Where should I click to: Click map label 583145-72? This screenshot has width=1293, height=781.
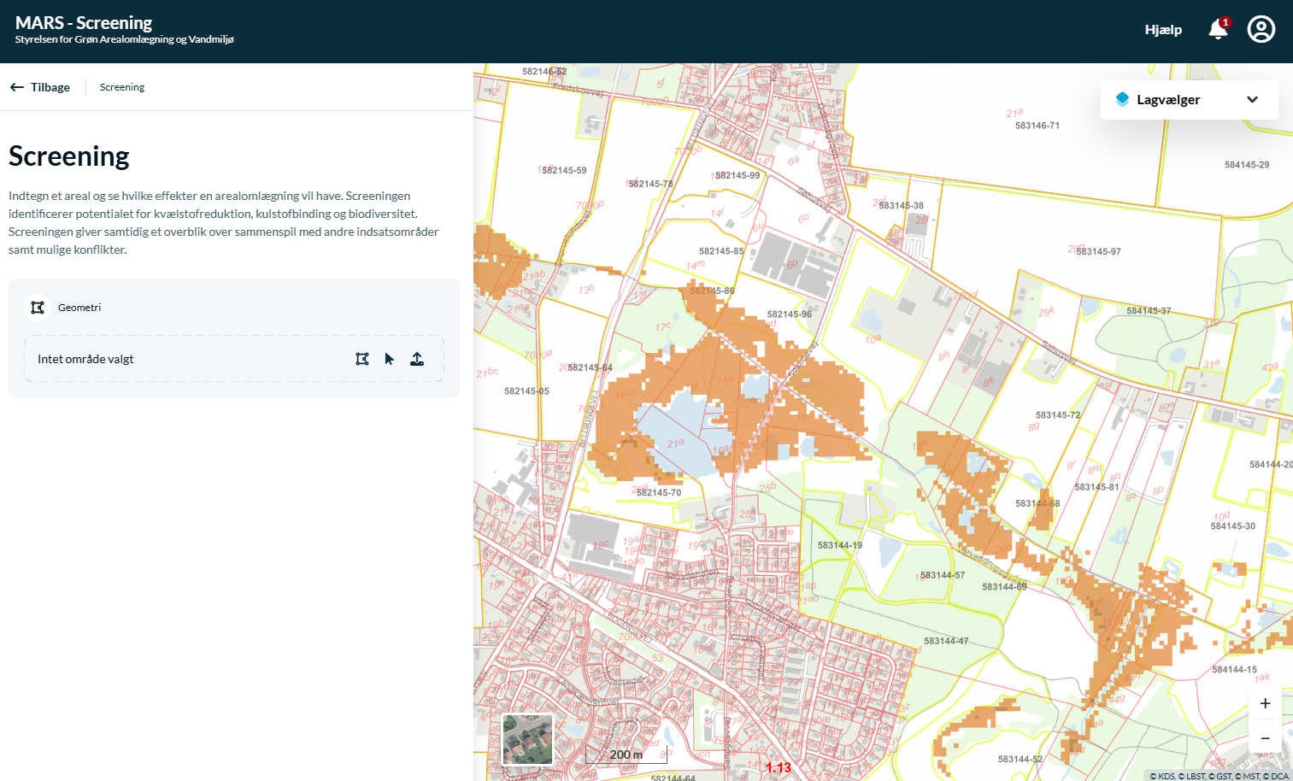tap(1058, 415)
